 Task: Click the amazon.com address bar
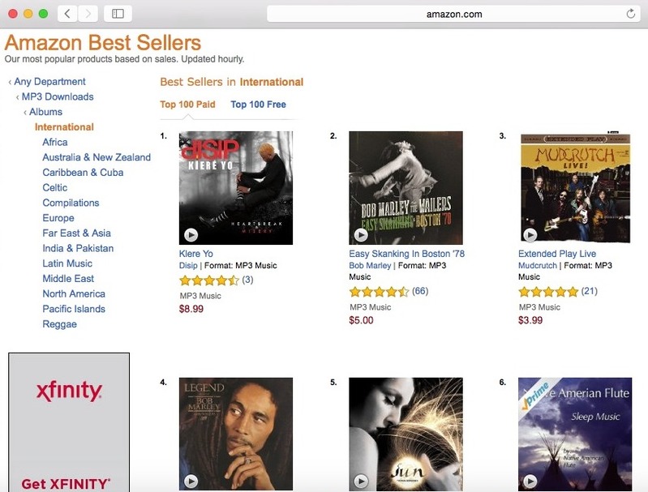[454, 14]
